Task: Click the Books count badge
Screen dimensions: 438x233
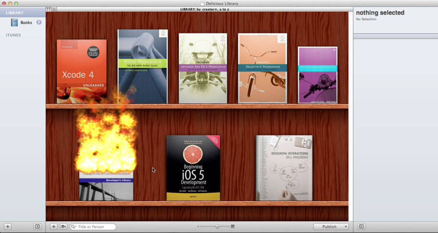Action: click(x=39, y=22)
